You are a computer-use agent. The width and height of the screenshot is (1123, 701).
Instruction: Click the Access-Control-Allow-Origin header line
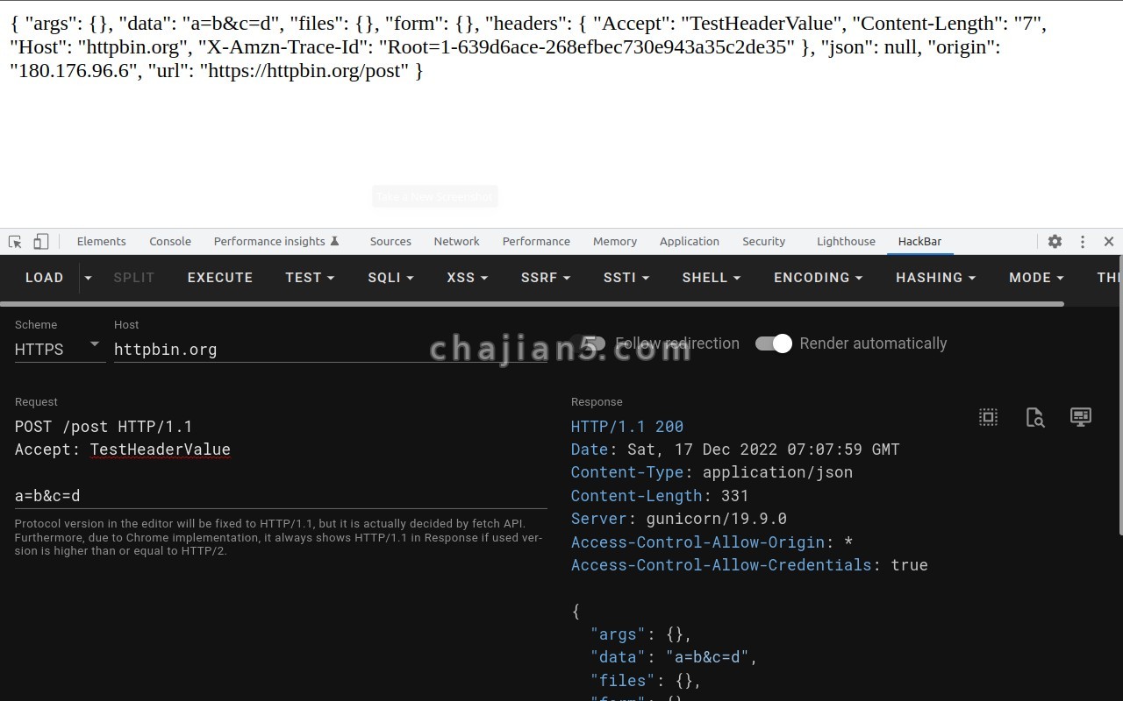click(x=712, y=542)
